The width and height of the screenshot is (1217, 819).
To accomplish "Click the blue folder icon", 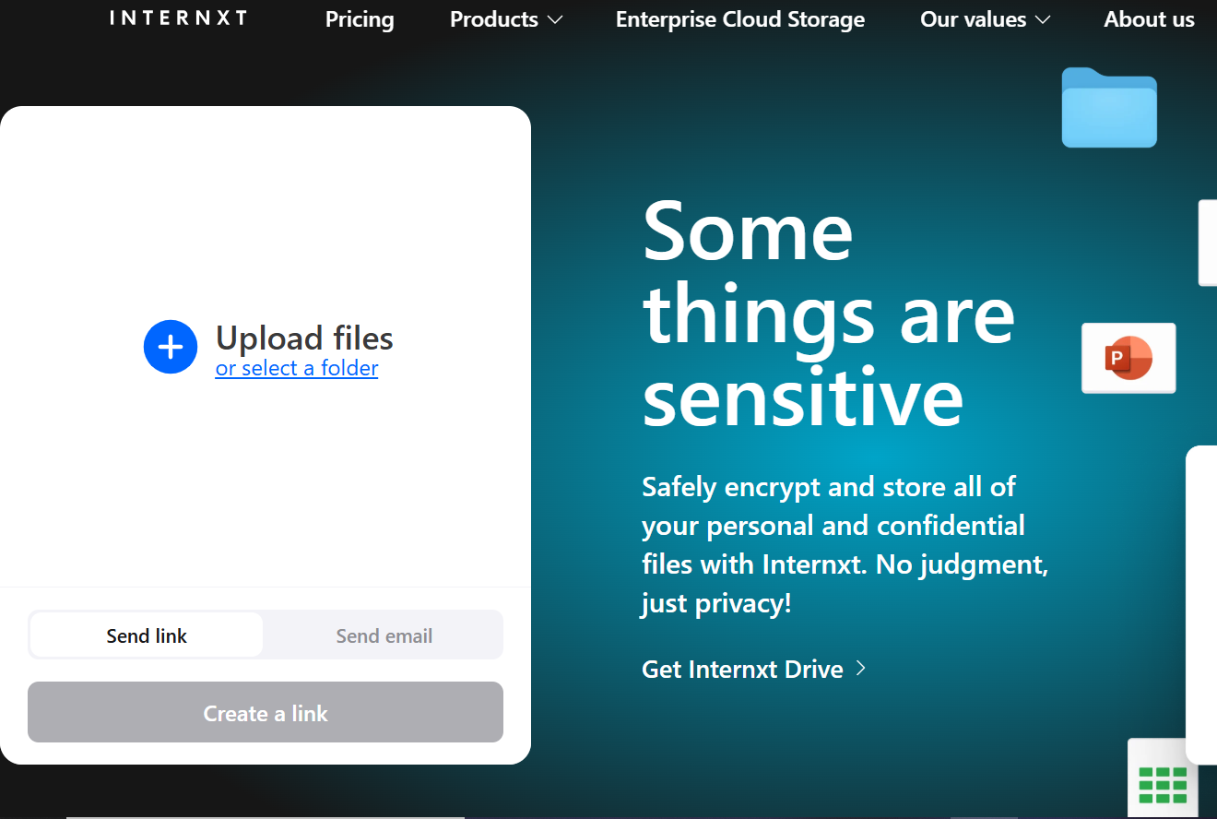I will (1109, 107).
